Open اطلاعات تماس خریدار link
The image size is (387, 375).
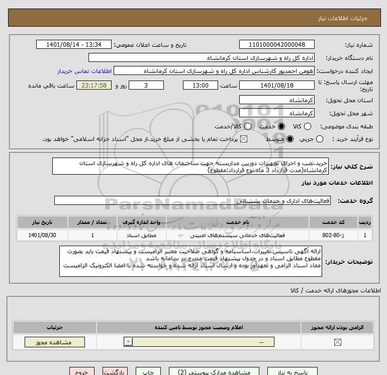[x=84, y=71]
